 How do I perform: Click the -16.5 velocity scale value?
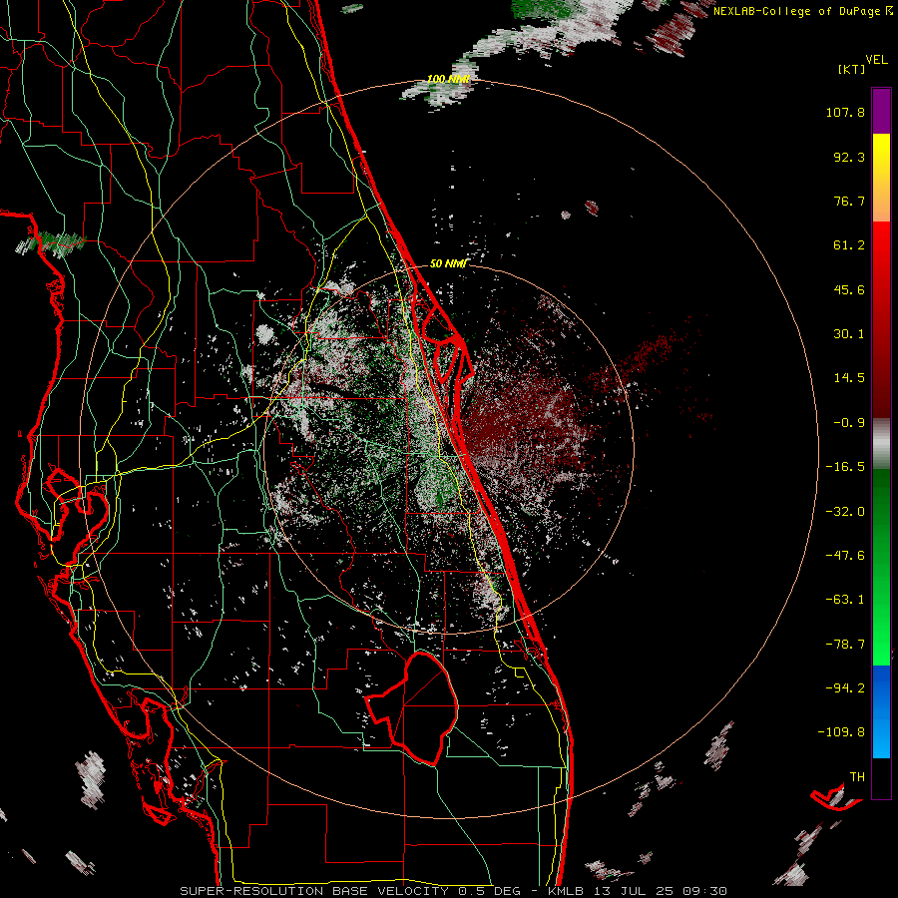(x=845, y=467)
